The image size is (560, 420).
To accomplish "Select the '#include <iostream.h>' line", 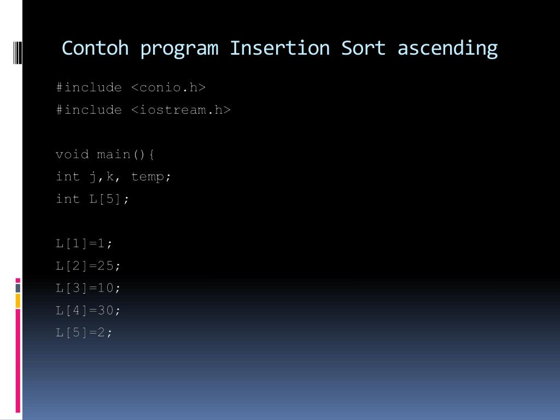I will click(143, 109).
